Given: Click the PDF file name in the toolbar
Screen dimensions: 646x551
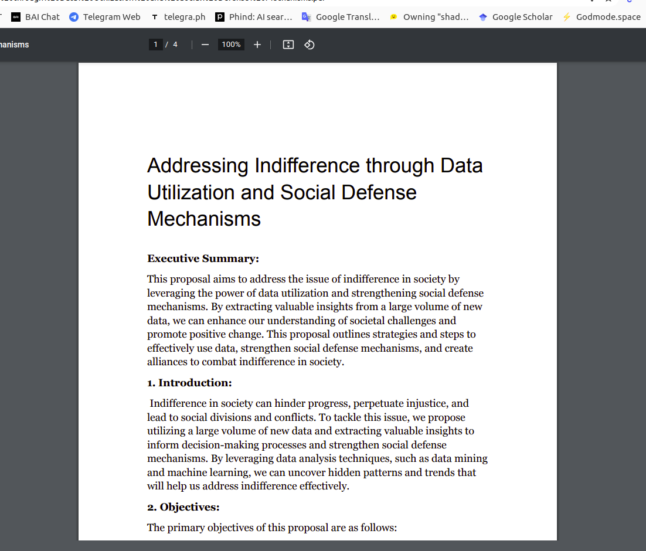Looking at the screenshot, I should pos(15,45).
